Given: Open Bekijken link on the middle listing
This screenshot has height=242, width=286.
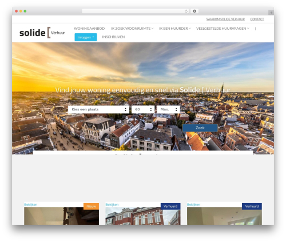Looking at the screenshot, I should [112, 205].
